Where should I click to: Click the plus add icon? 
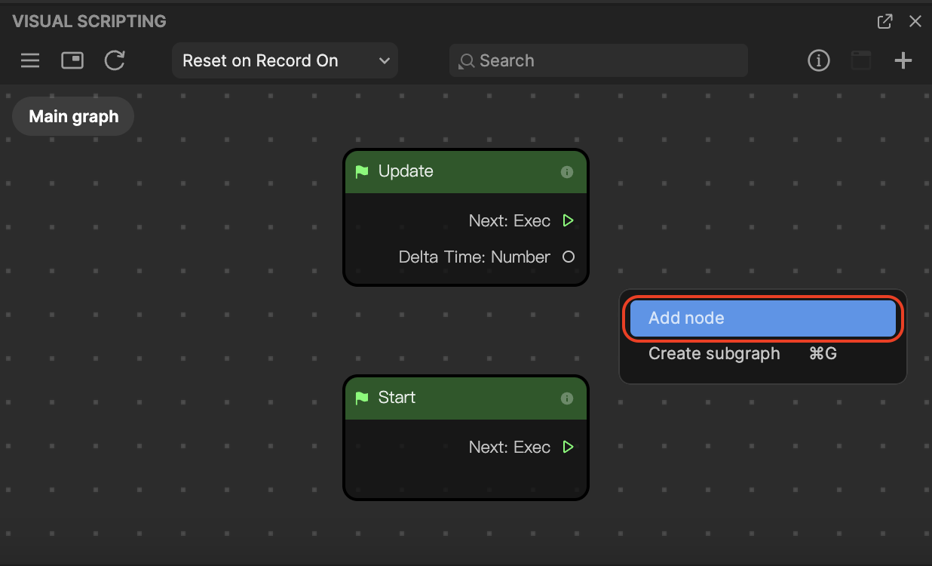pos(903,60)
